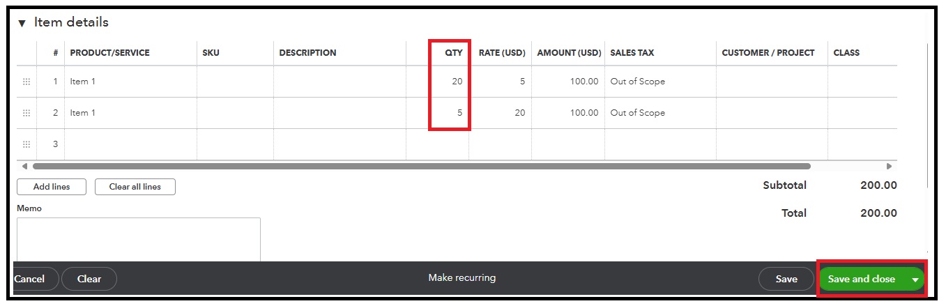Click the Clear button in footer

(x=89, y=279)
